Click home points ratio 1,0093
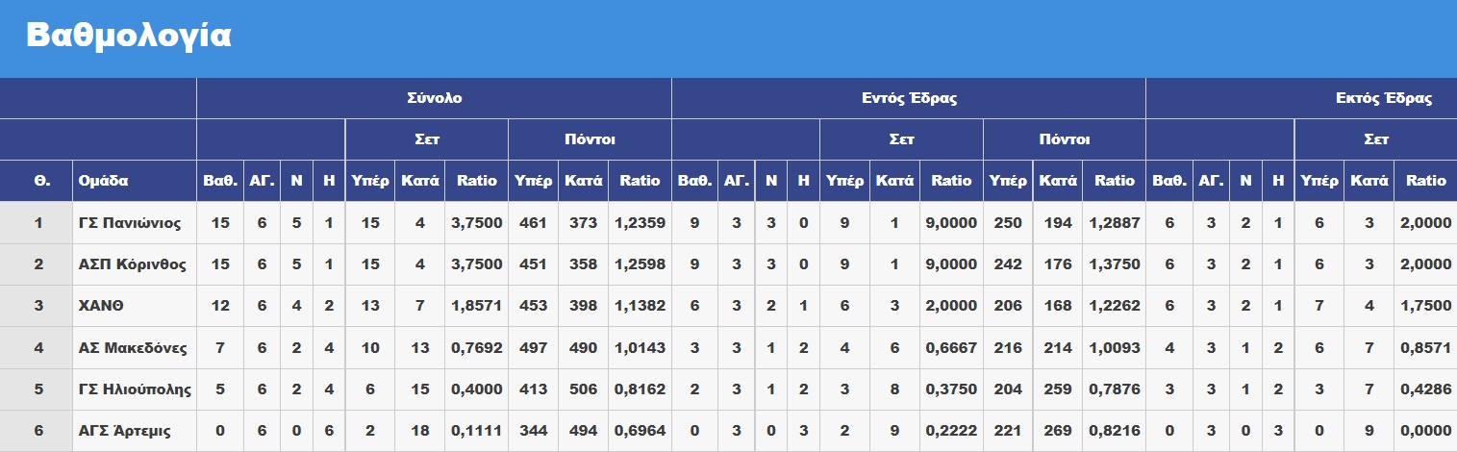 point(1116,348)
